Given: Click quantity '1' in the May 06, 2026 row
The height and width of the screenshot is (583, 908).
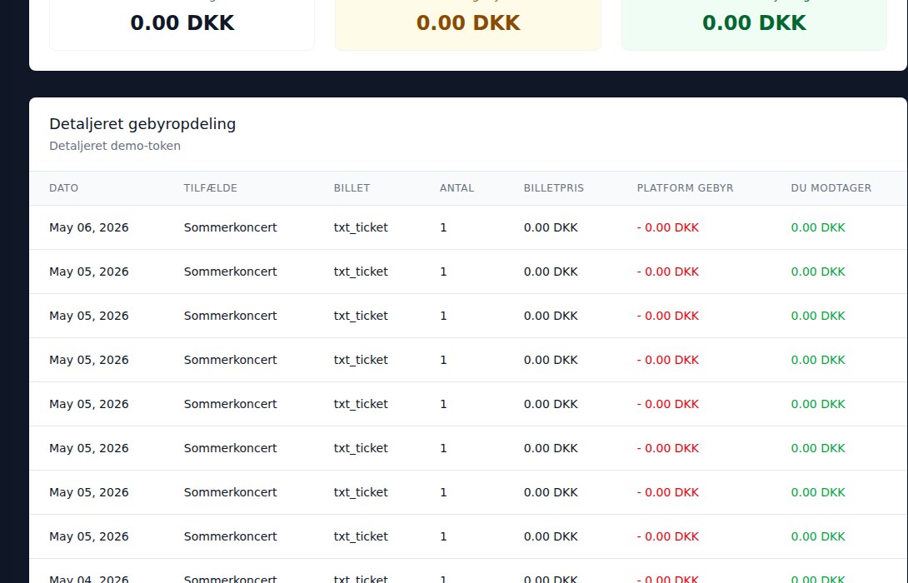Looking at the screenshot, I should 443,227.
